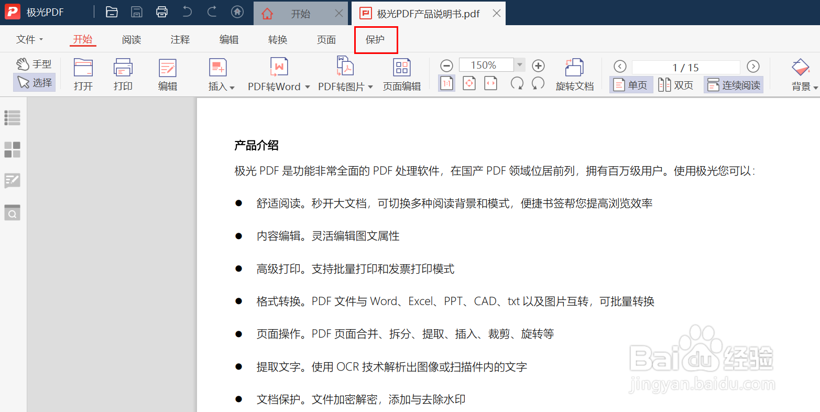Open the annotations sidebar panel
Image resolution: width=820 pixels, height=412 pixels.
pos(13,181)
